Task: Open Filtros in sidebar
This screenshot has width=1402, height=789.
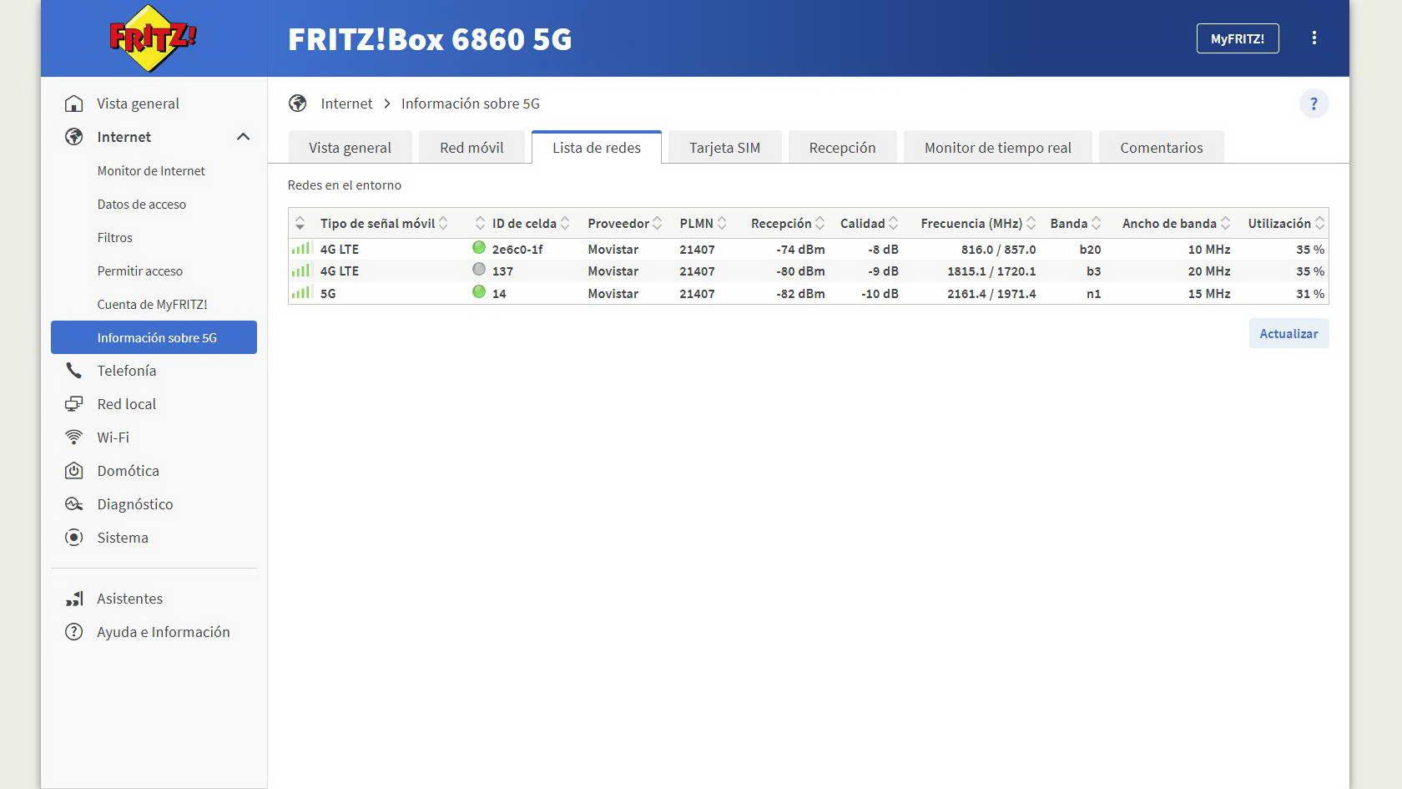Action: tap(114, 238)
